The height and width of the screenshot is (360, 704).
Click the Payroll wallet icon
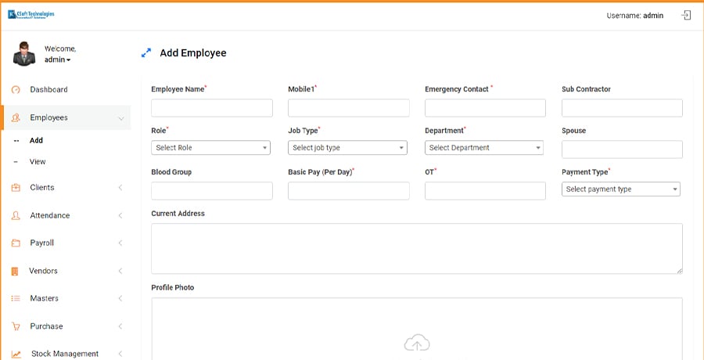16,243
